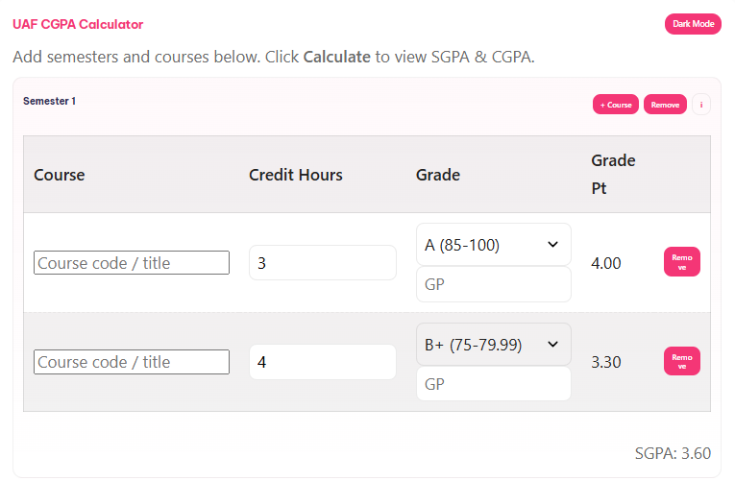Click the Grade column header

(x=438, y=175)
